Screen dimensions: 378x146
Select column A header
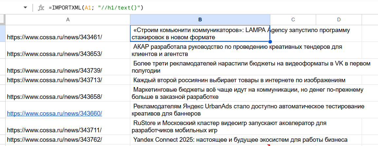pos(68,20)
